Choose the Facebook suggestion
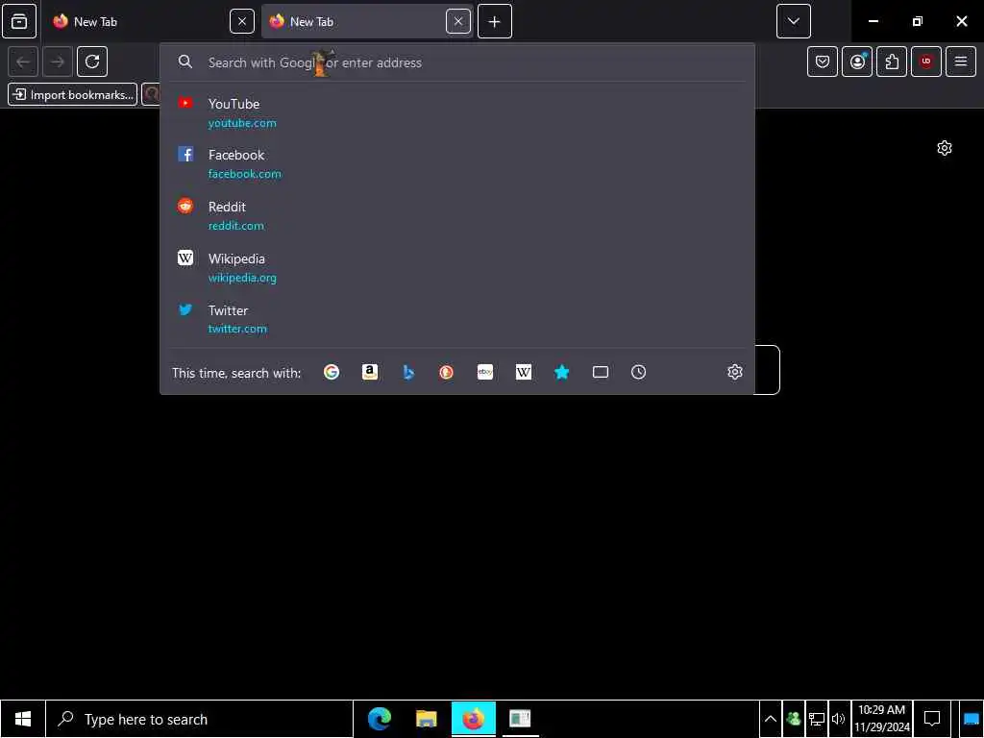This screenshot has width=984, height=738. point(456,163)
